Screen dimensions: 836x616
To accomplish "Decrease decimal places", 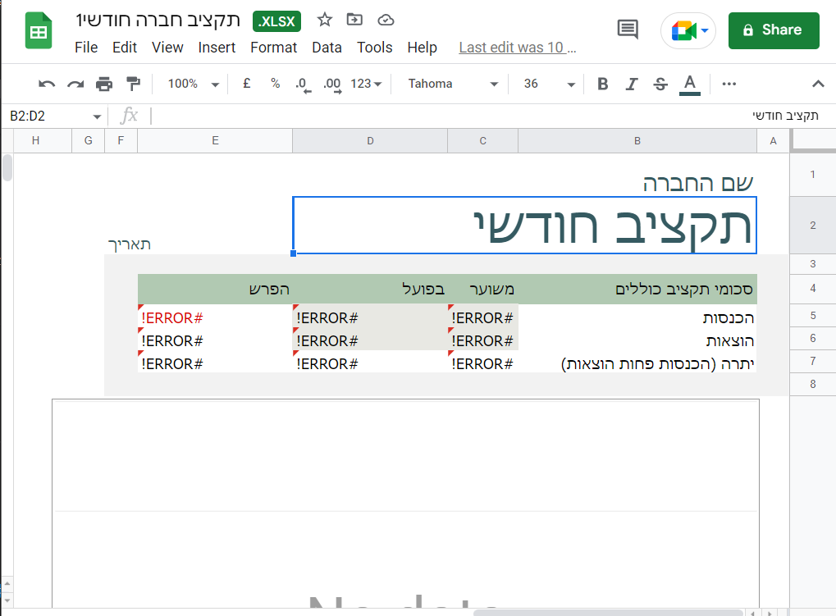I will [x=303, y=84].
